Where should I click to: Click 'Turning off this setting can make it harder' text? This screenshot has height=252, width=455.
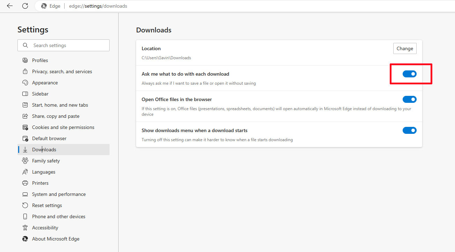pyautogui.click(x=217, y=140)
